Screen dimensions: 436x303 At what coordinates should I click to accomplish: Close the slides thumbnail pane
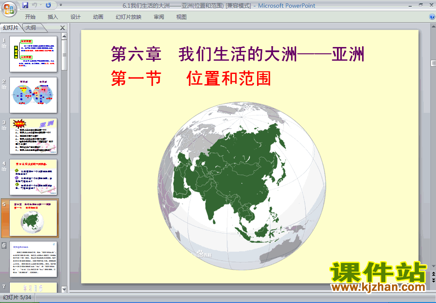(x=63, y=28)
